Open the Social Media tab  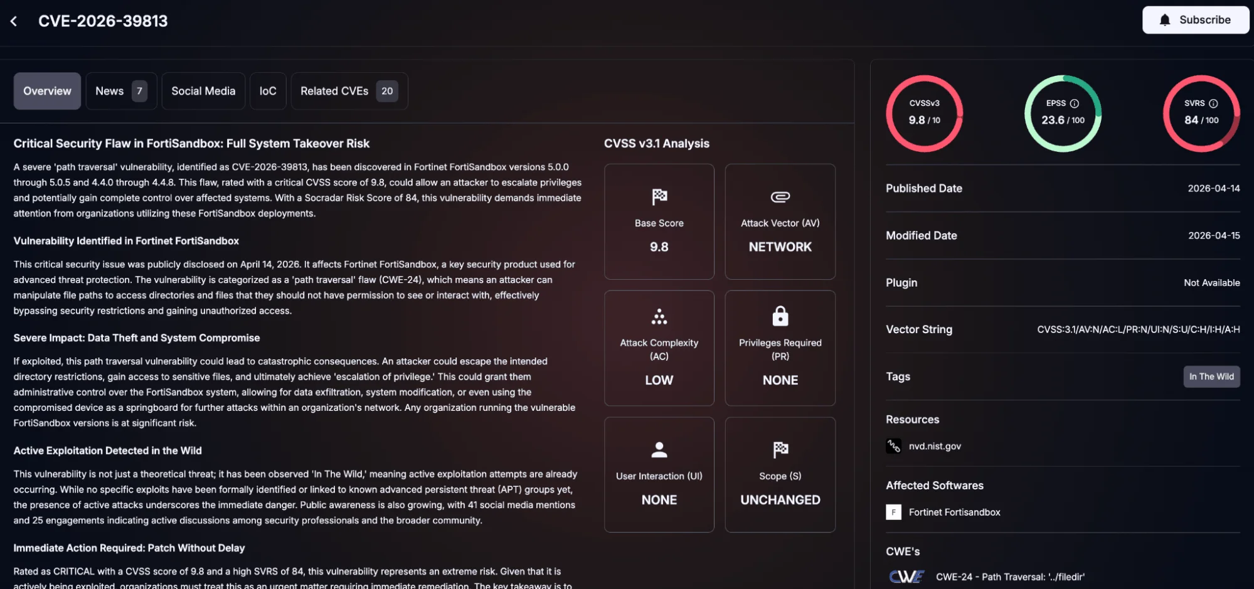203,91
